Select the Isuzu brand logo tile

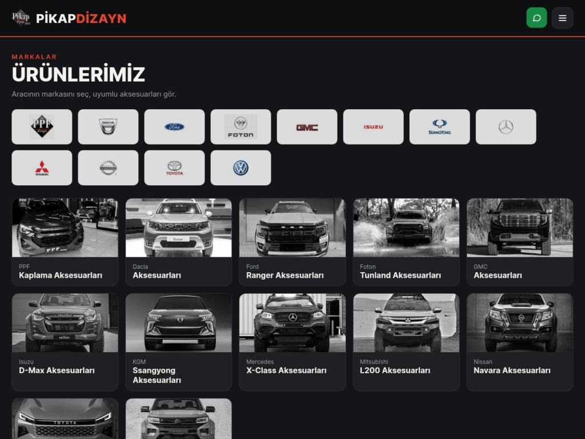[x=373, y=126]
